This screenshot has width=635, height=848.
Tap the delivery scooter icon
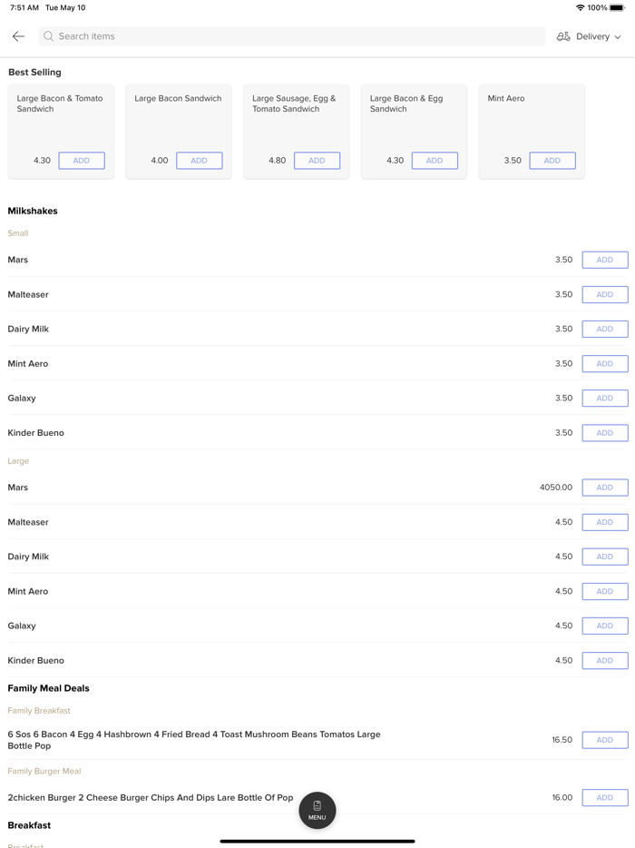[x=563, y=36]
